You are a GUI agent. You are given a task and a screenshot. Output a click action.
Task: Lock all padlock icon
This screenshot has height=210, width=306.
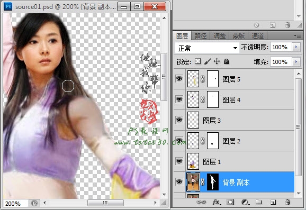tap(226, 61)
